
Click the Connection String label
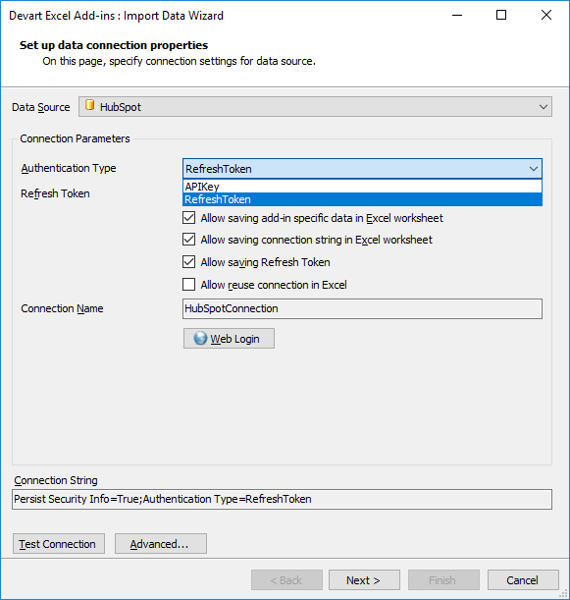click(x=56, y=480)
